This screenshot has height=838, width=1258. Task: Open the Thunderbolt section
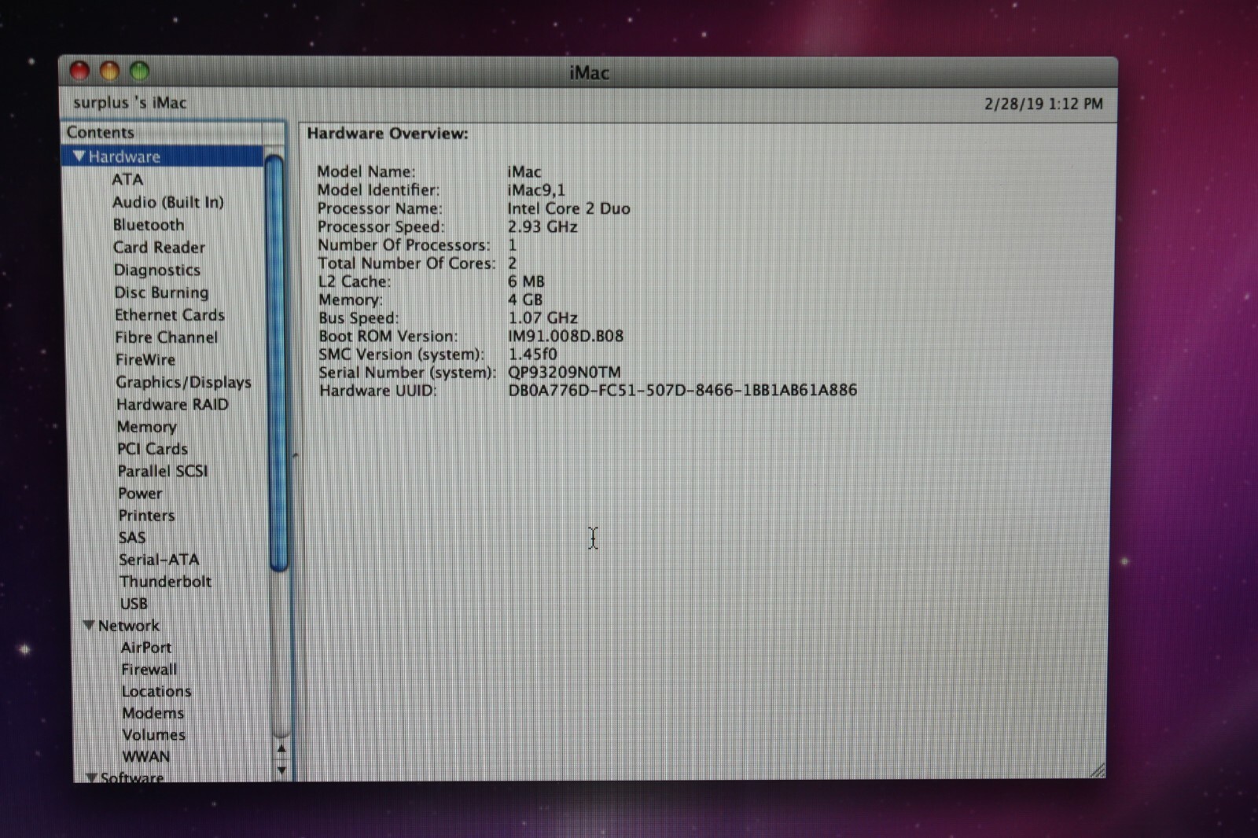click(x=165, y=581)
